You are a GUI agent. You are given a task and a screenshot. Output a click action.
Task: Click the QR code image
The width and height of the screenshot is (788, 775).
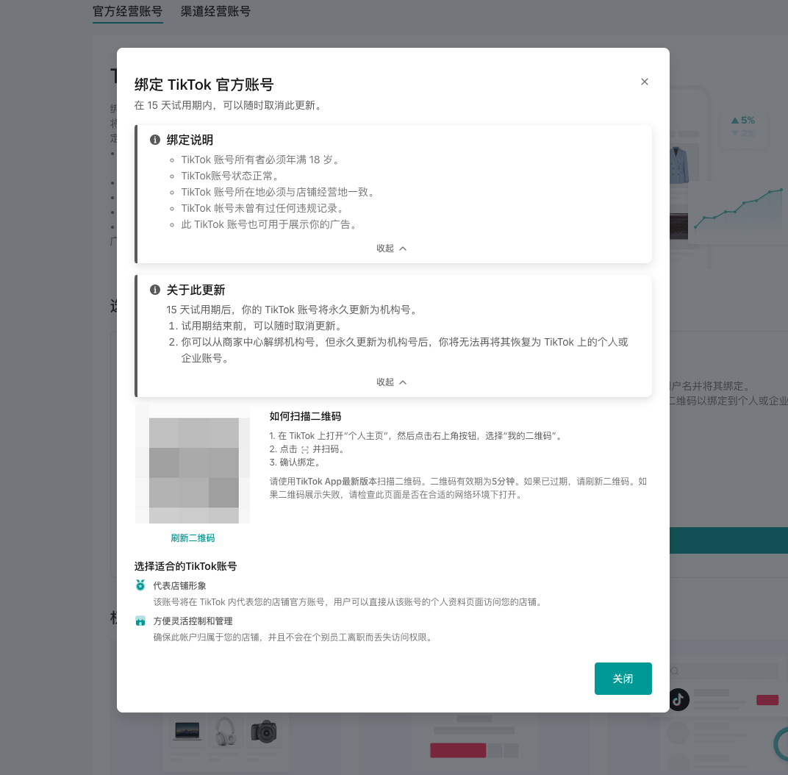193,464
